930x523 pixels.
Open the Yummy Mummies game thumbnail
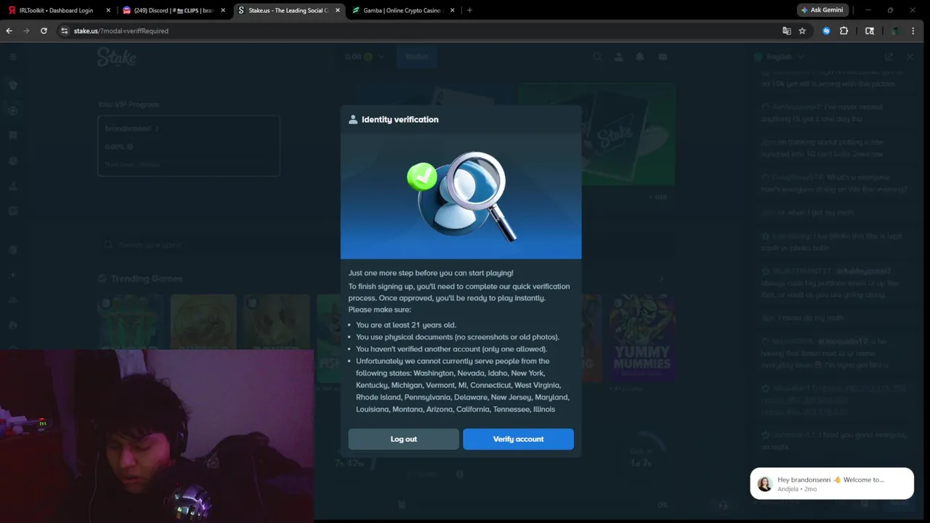pyautogui.click(x=642, y=338)
